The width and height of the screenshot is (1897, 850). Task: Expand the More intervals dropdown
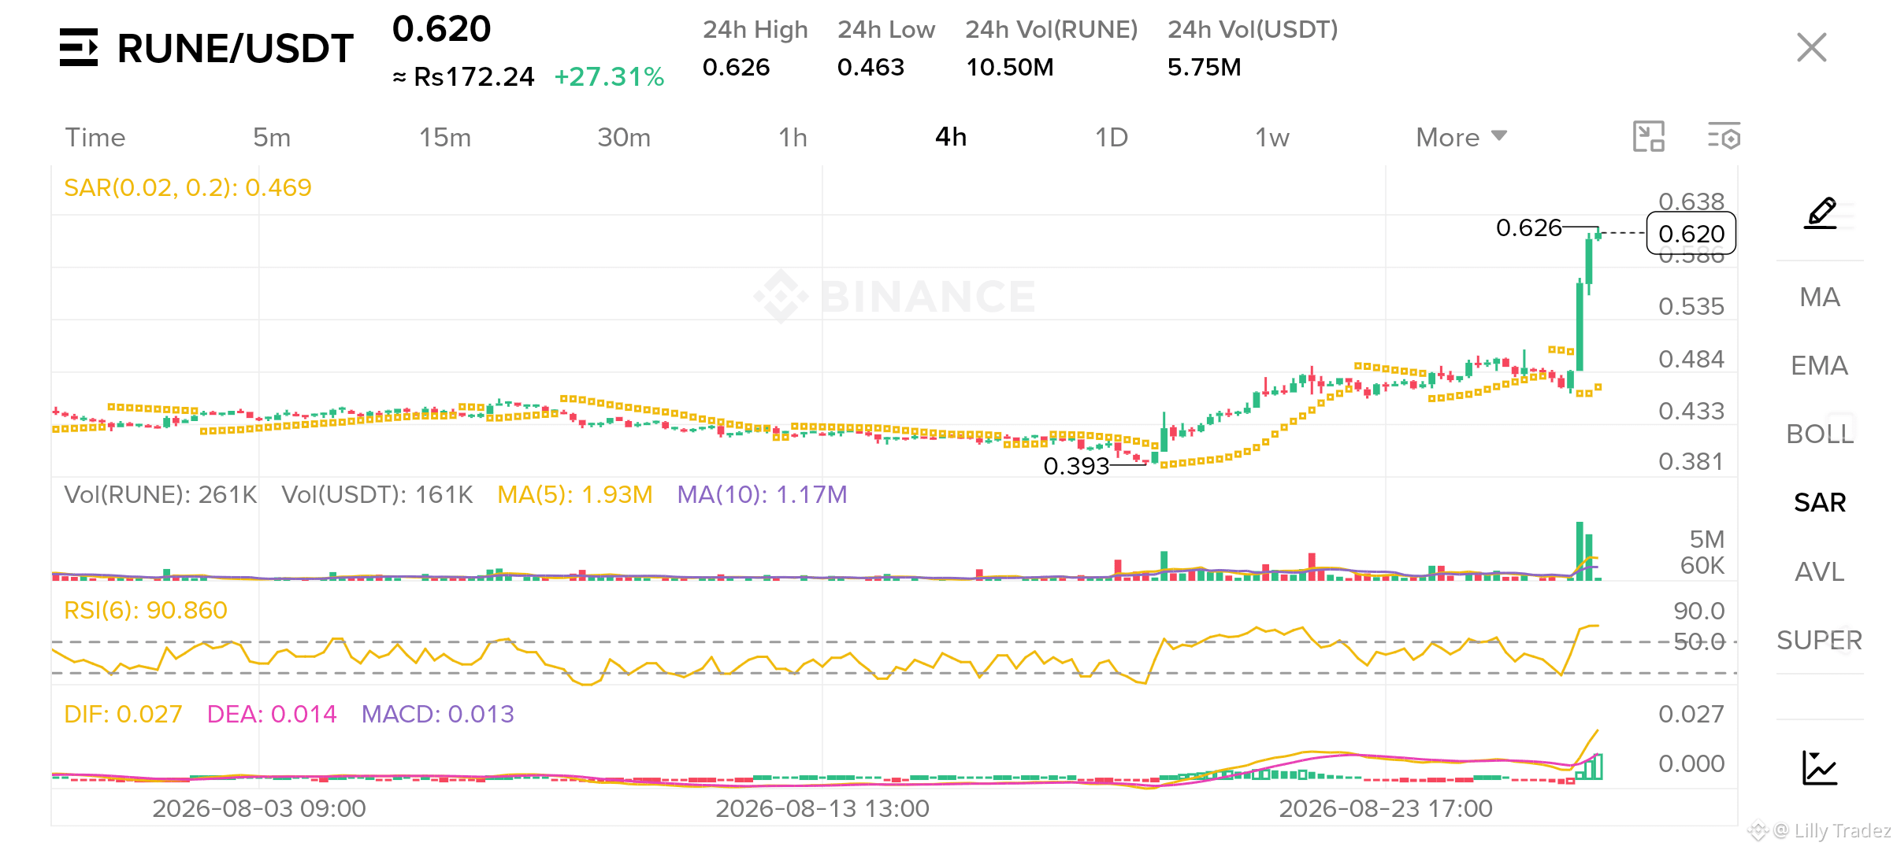pyautogui.click(x=1461, y=137)
